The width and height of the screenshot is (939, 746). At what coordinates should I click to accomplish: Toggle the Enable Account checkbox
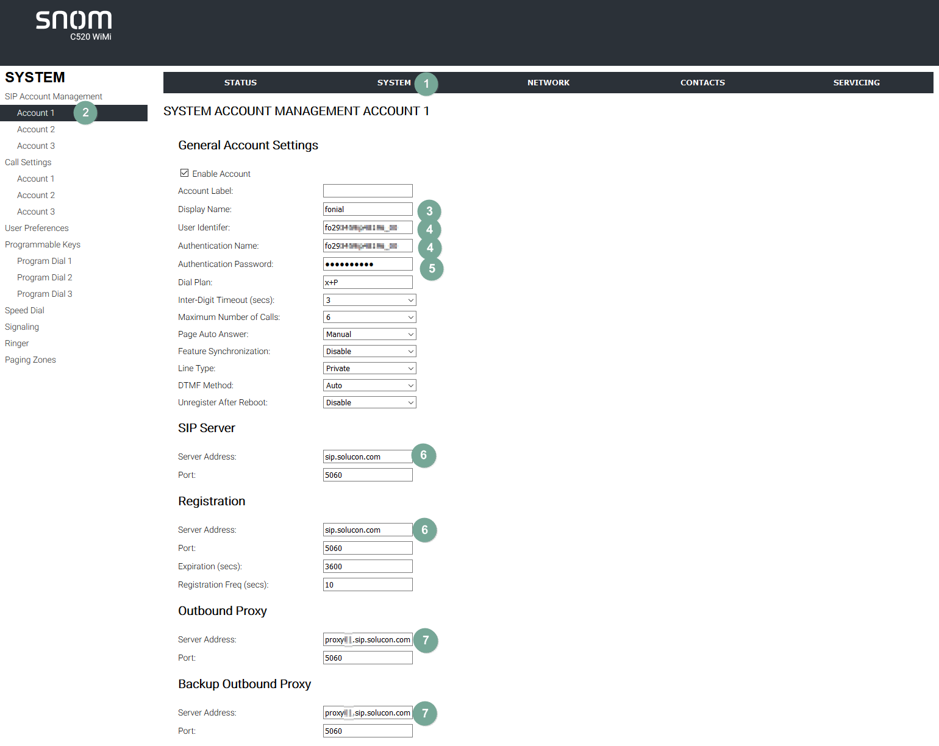pyautogui.click(x=184, y=173)
